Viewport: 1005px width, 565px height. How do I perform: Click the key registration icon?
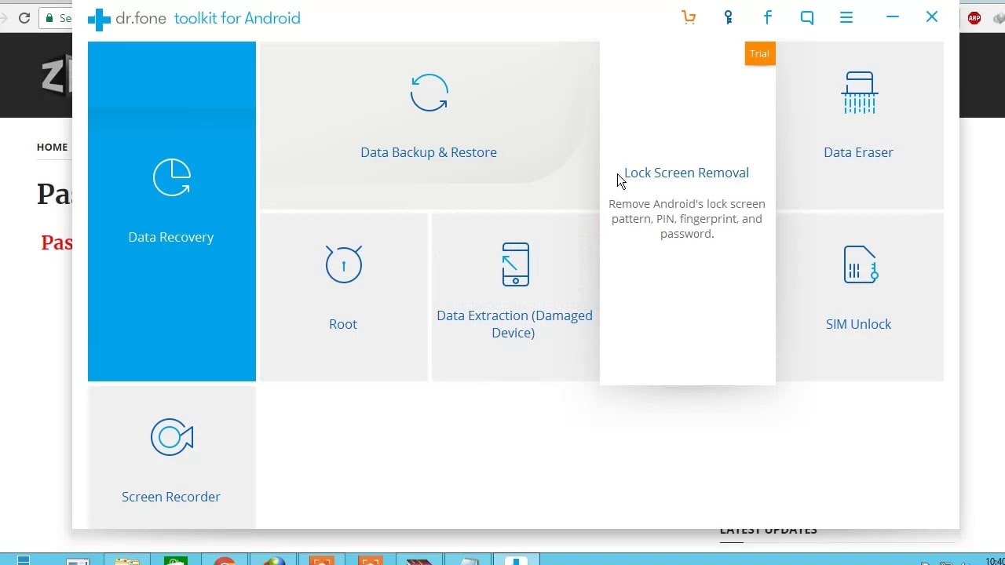[729, 17]
